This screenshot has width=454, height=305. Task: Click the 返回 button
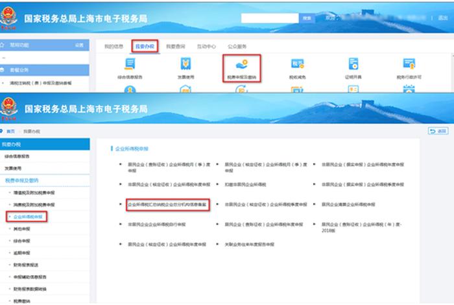438,131
